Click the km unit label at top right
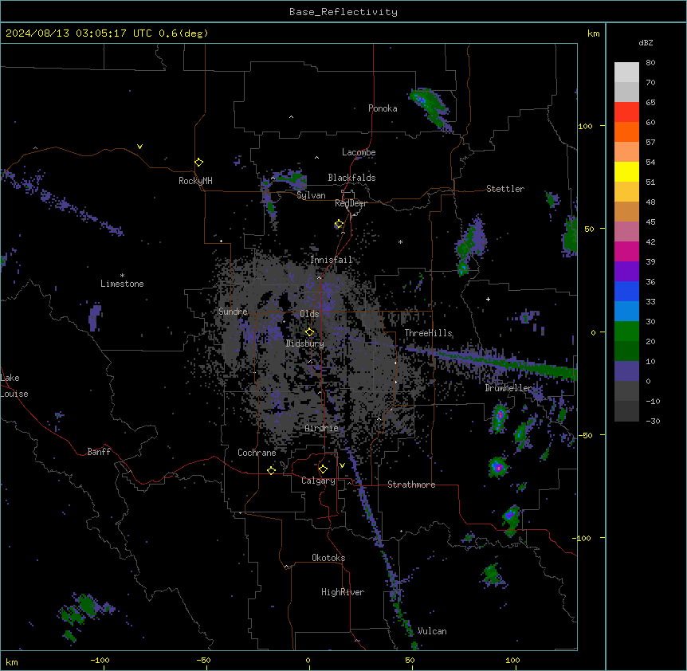This screenshot has width=687, height=671. click(593, 33)
